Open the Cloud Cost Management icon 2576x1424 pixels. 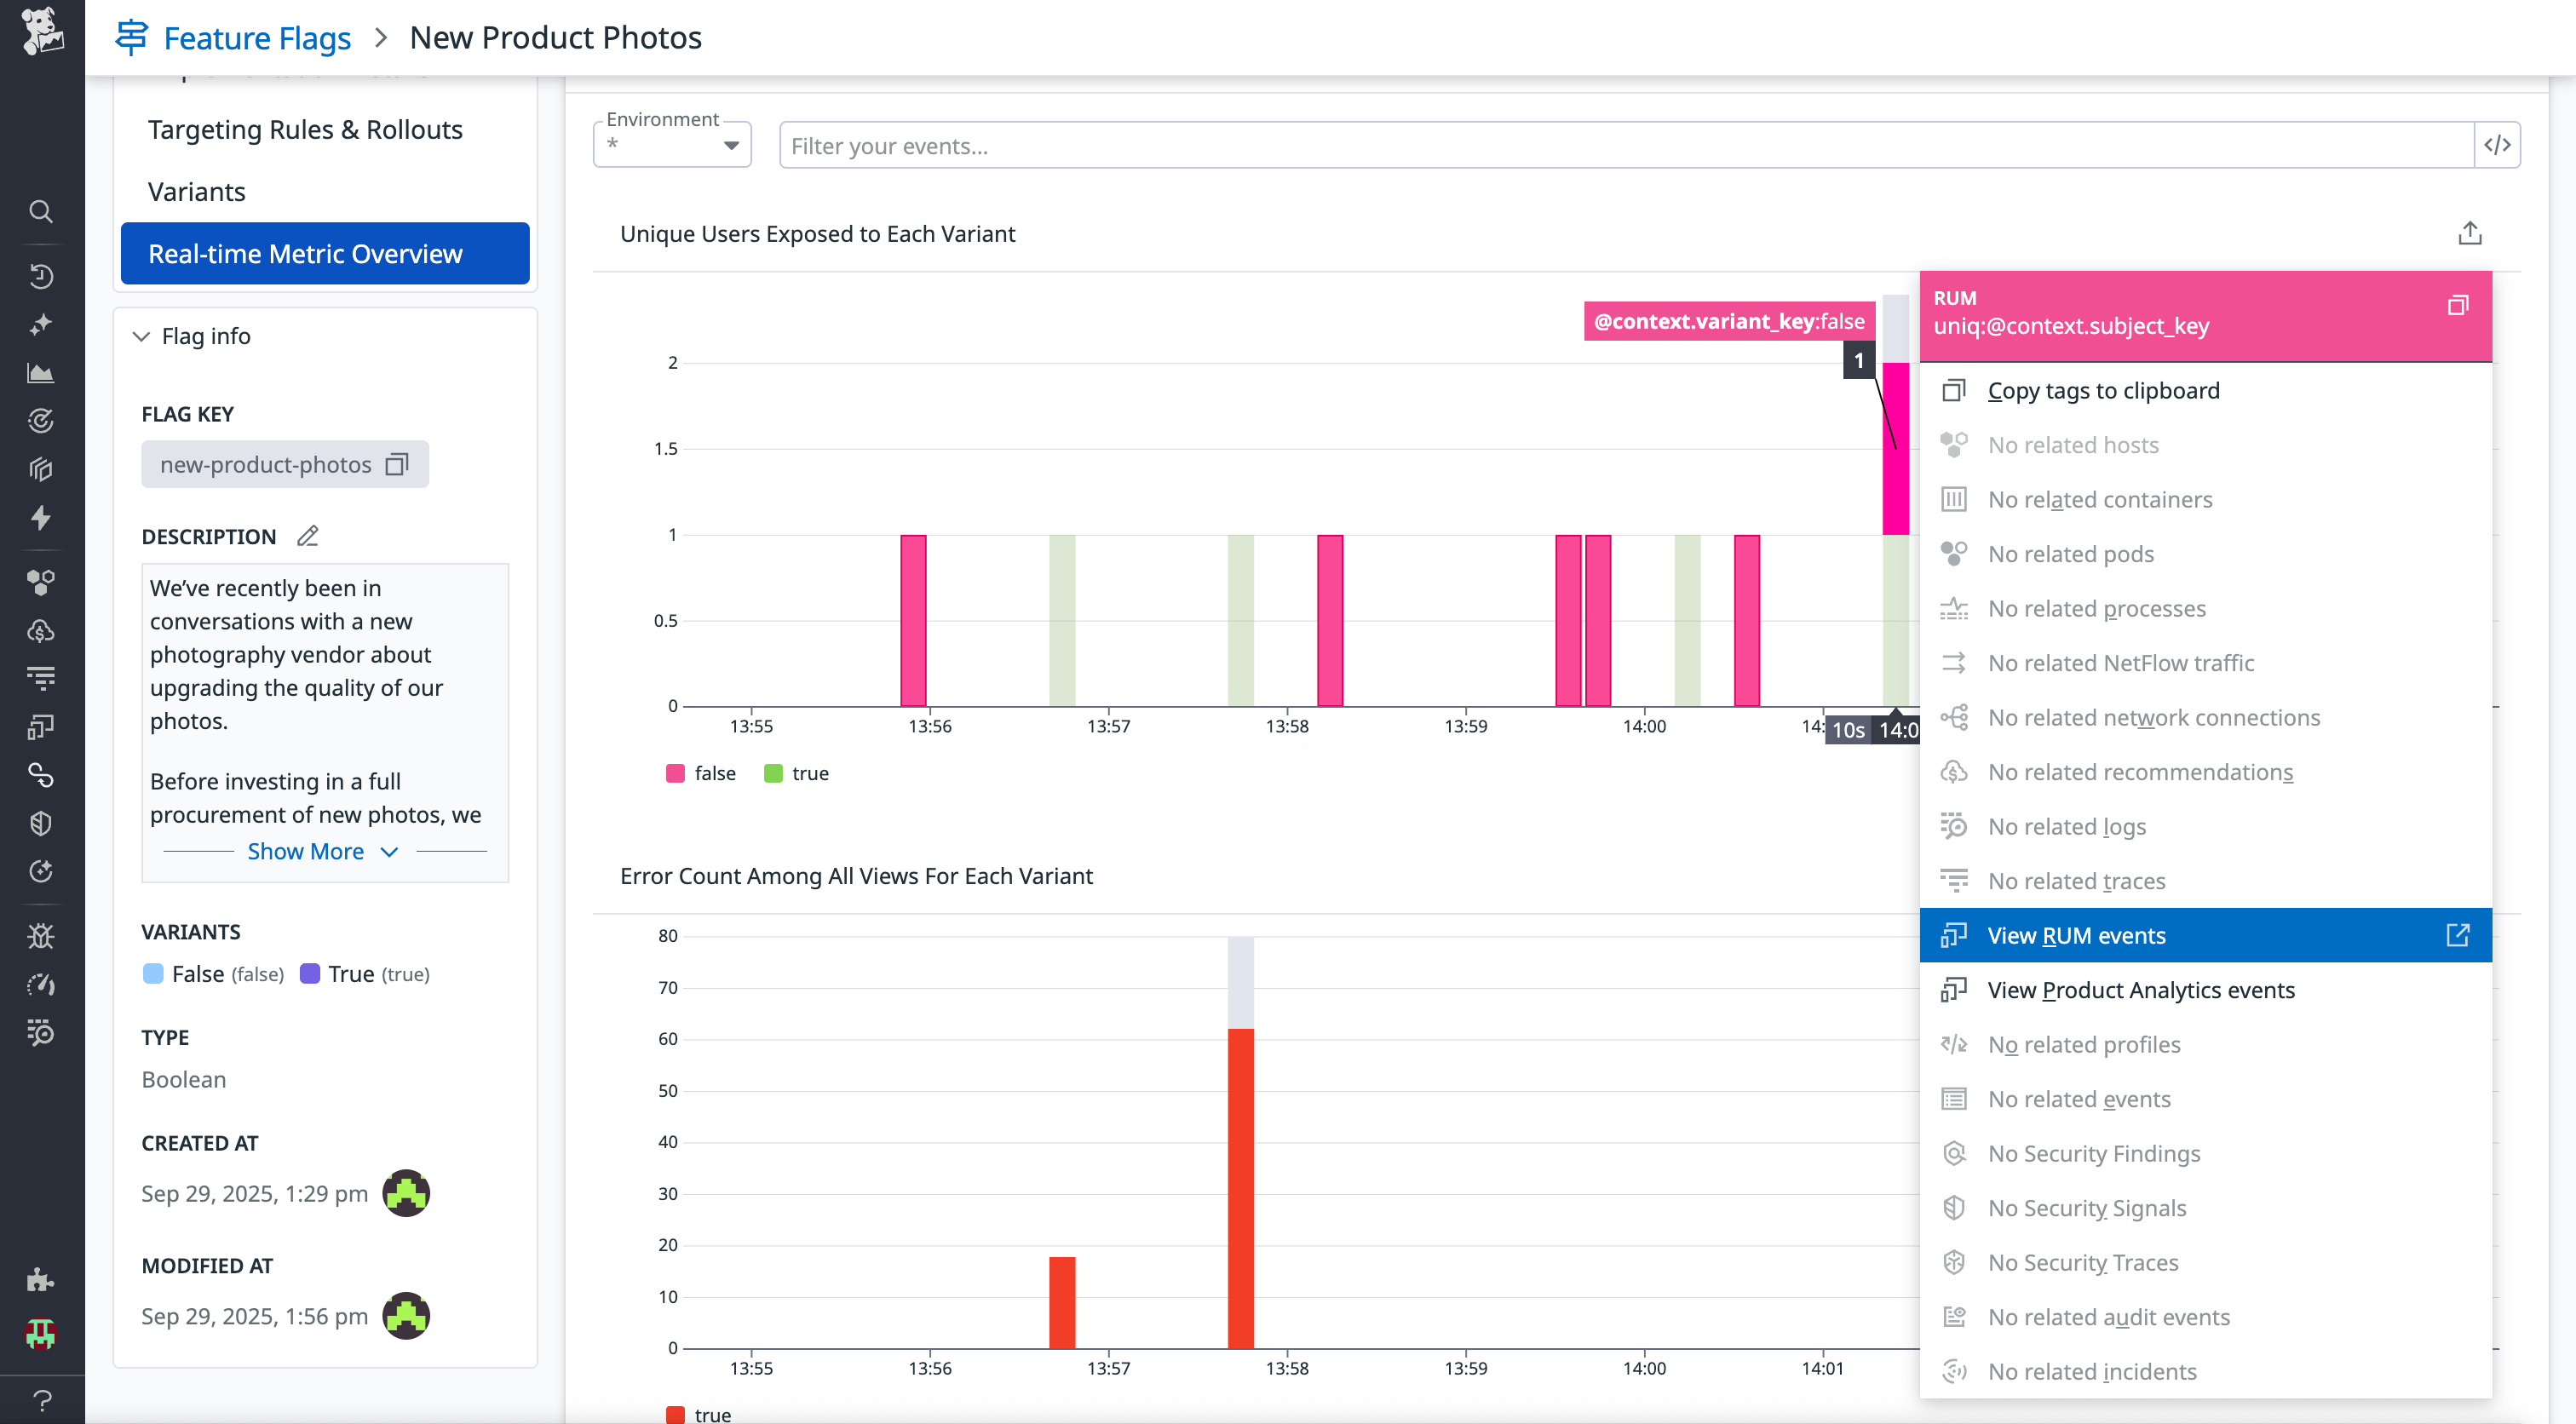pyautogui.click(x=41, y=630)
